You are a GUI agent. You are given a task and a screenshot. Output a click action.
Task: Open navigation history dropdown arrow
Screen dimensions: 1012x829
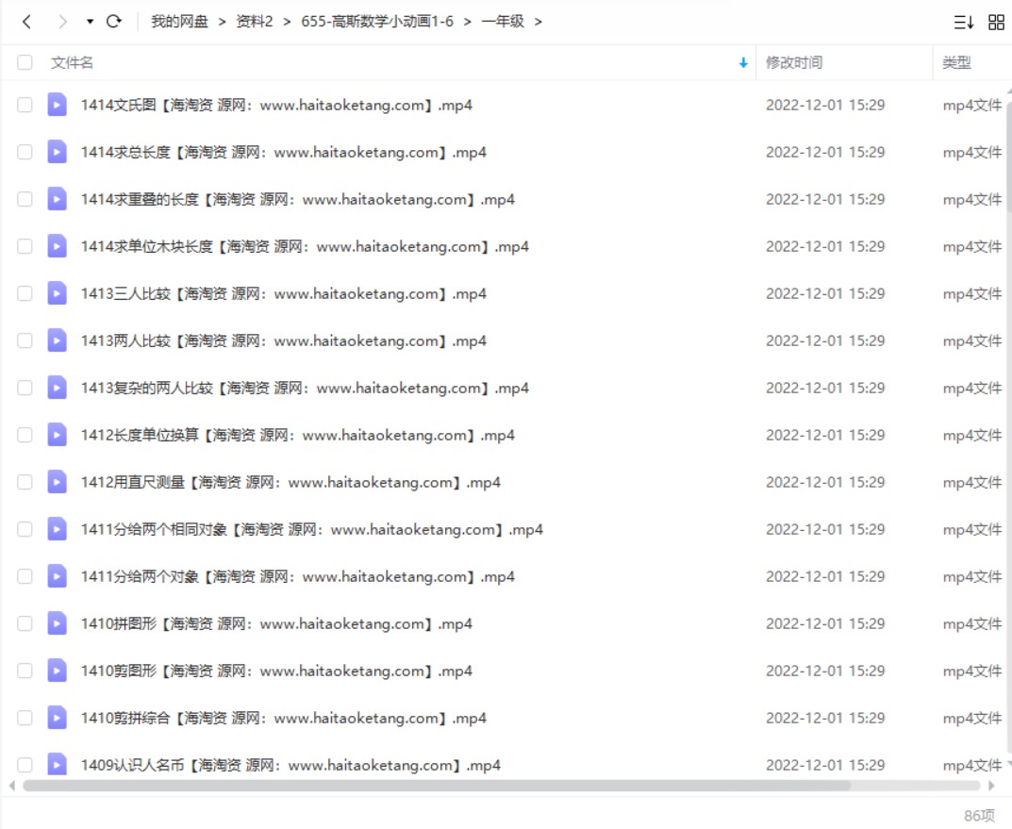tap(90, 22)
